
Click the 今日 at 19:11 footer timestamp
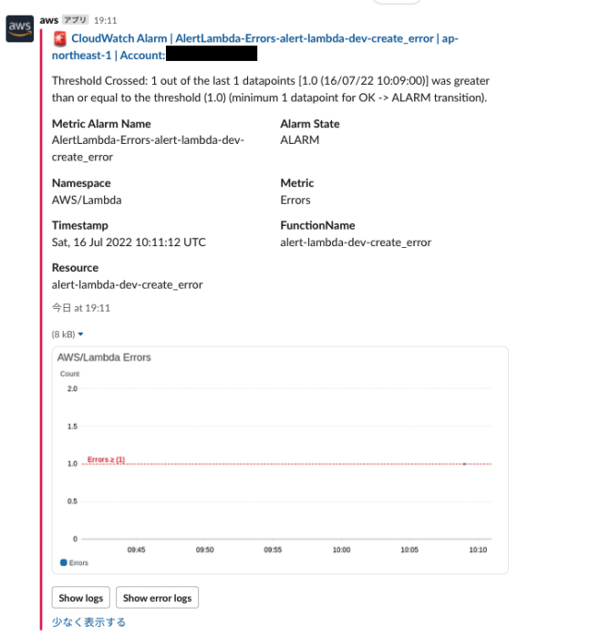81,308
